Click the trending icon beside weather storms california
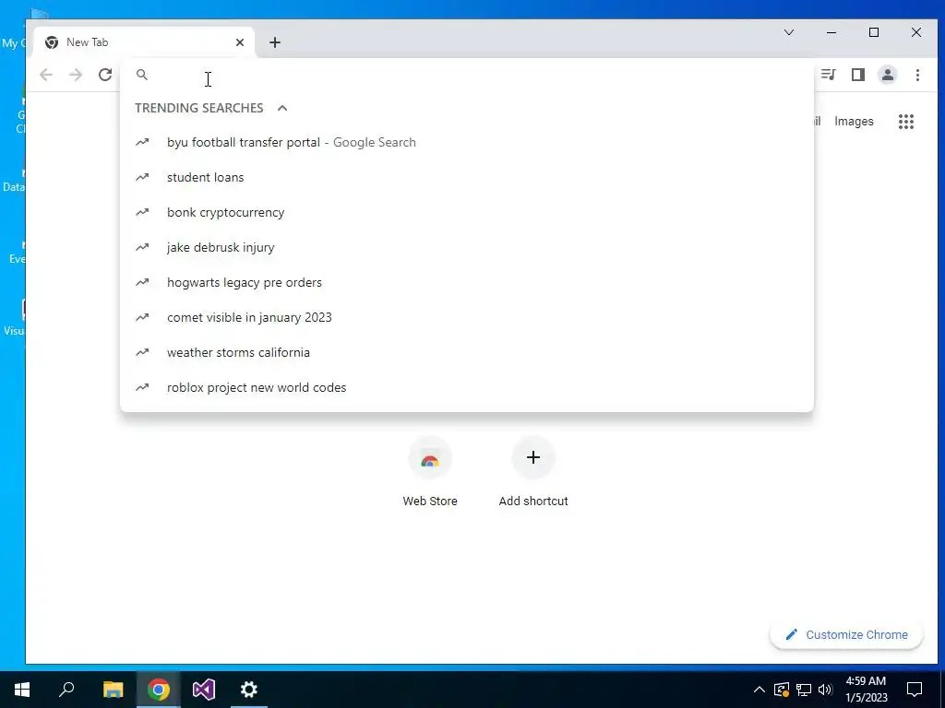This screenshot has height=708, width=945. coord(142,352)
